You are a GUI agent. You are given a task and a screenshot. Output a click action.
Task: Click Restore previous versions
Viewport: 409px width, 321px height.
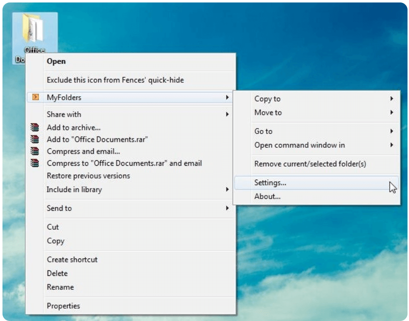[88, 176]
